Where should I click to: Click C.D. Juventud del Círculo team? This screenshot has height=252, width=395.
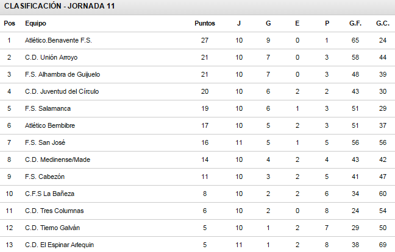coord(62,91)
